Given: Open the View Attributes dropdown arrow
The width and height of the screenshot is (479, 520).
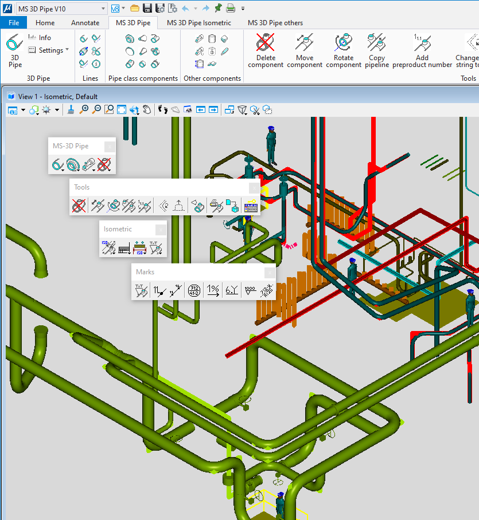Looking at the screenshot, I should pyautogui.click(x=23, y=110).
